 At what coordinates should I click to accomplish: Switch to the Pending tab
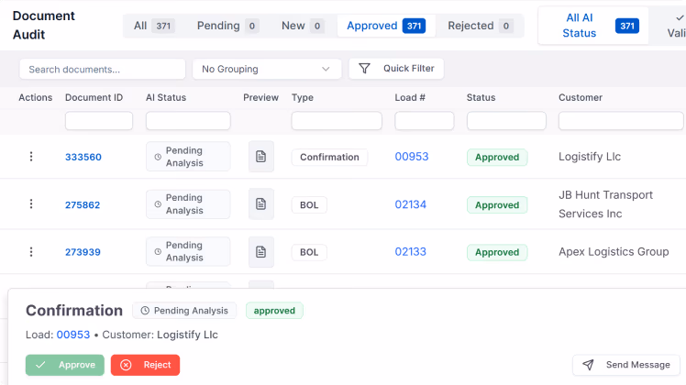227,26
